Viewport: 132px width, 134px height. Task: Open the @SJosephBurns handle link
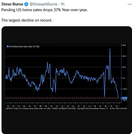43,4
